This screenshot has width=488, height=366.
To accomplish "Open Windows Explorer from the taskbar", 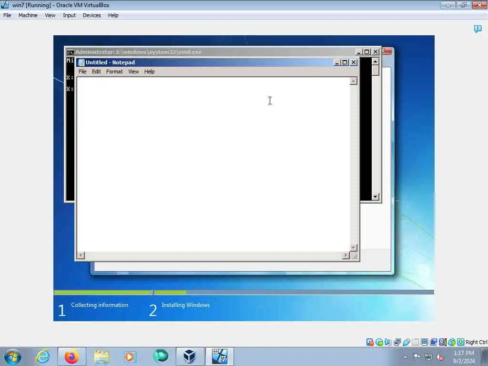I will [x=102, y=356].
